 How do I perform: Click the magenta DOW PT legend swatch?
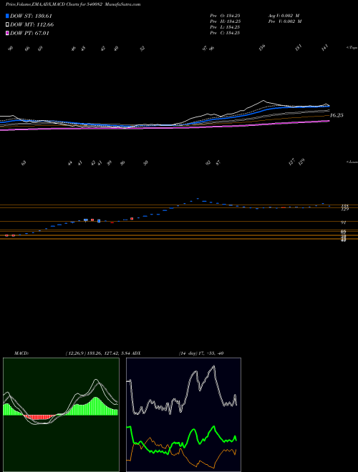click(x=7, y=33)
